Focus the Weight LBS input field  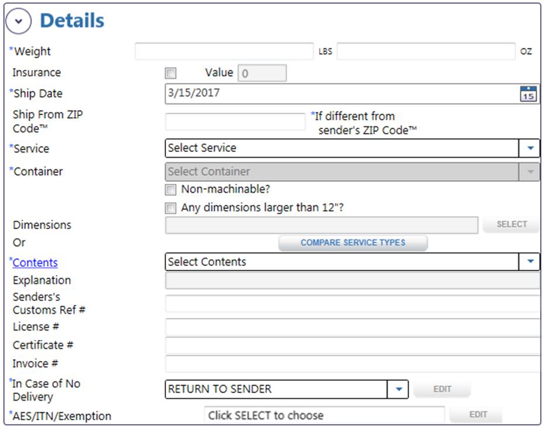224,51
